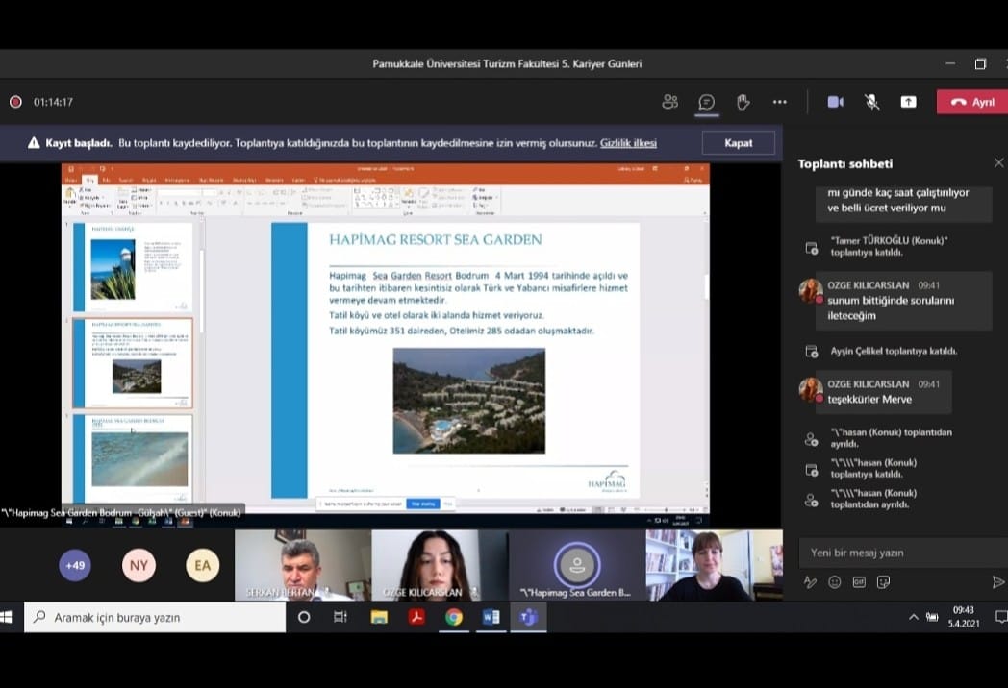Open Cortana circle on taskbar
The image size is (1008, 688).
(304, 617)
